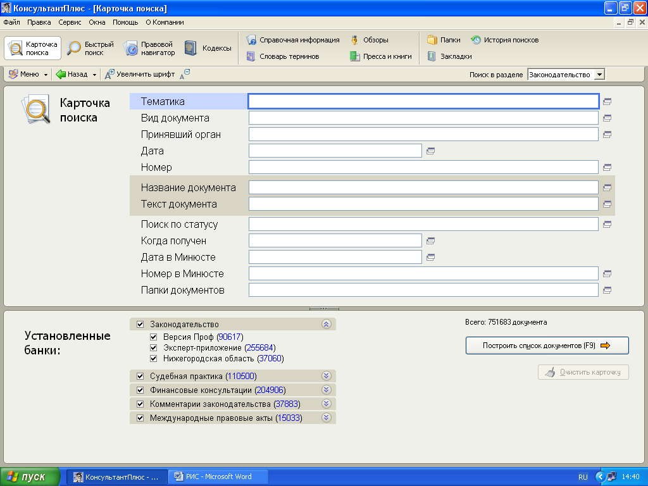Open Справочная информация

[293, 40]
